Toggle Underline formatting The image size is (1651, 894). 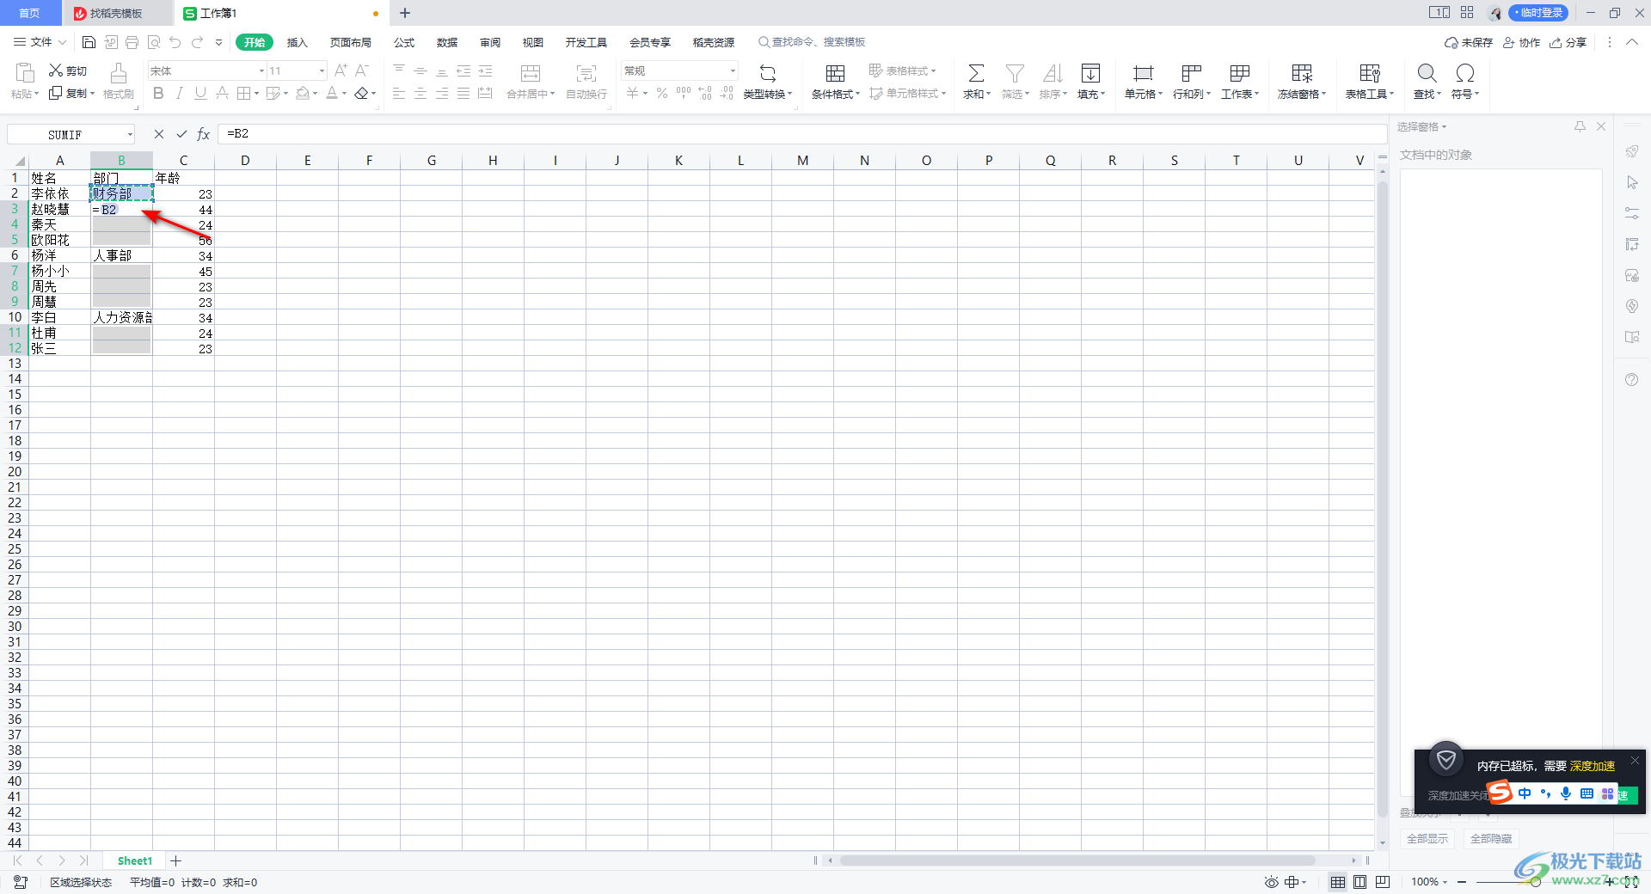click(200, 93)
